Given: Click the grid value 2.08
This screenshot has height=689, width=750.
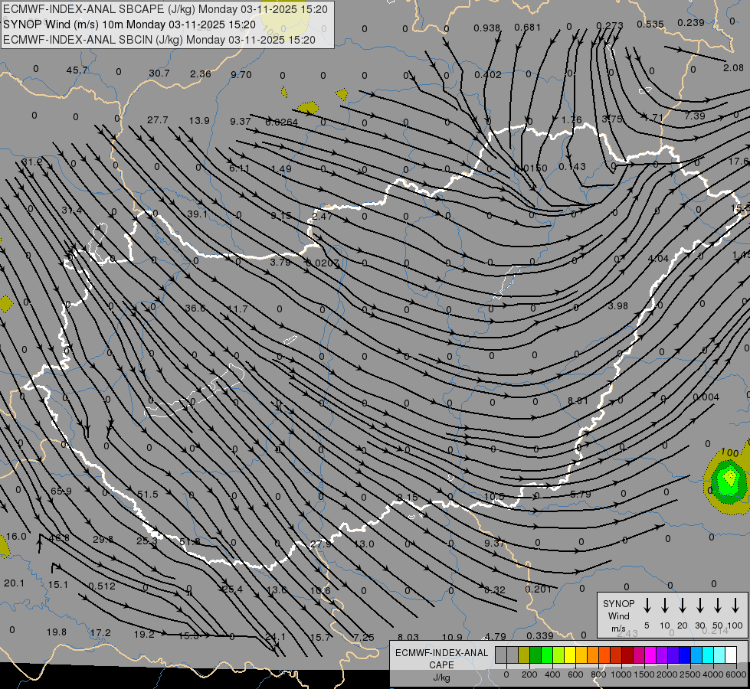Looking at the screenshot, I should [x=733, y=67].
